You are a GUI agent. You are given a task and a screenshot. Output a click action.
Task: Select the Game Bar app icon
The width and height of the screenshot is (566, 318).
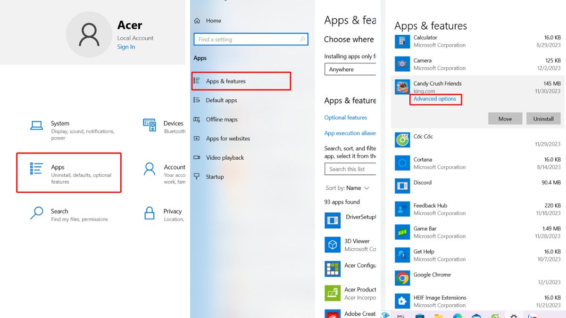(402, 232)
